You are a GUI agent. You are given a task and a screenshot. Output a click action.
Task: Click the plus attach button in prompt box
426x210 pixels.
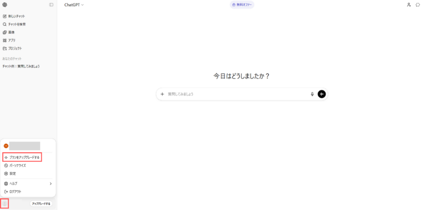tap(162, 94)
